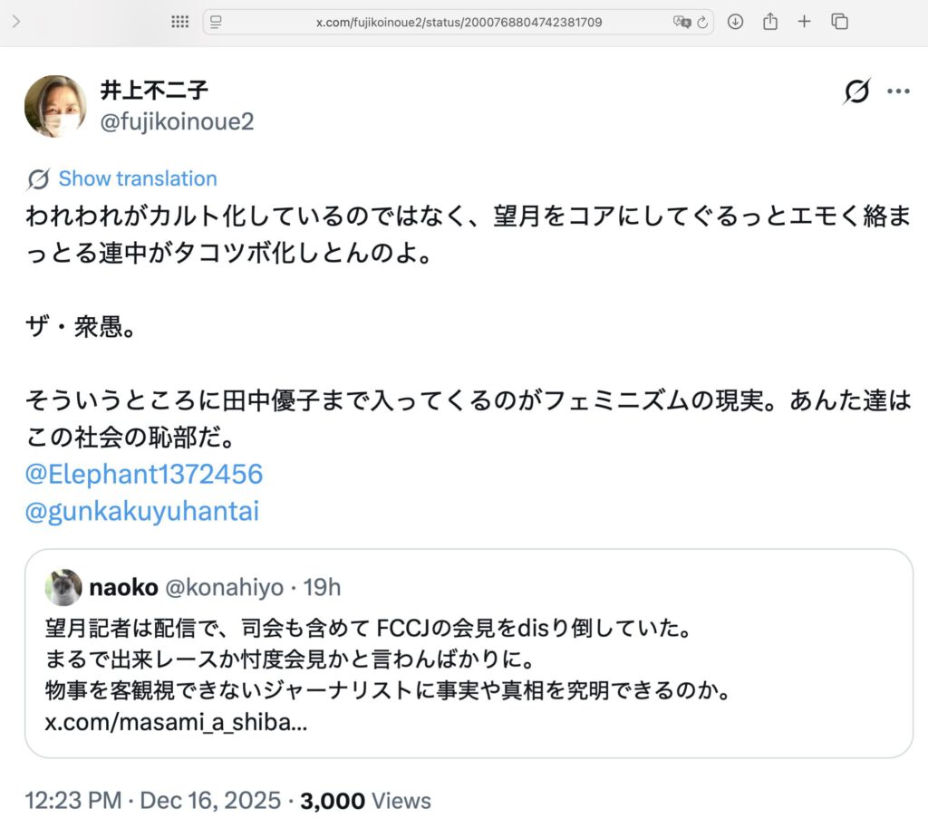Click the @fujikoinoue2 handle
This screenshot has height=818, width=928.
[x=177, y=121]
